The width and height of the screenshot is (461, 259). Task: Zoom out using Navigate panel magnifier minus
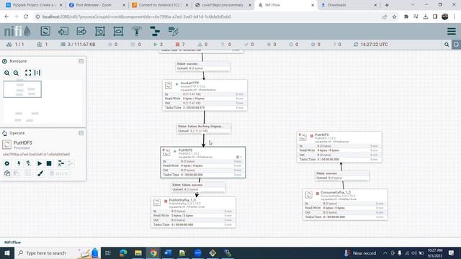click(16, 73)
